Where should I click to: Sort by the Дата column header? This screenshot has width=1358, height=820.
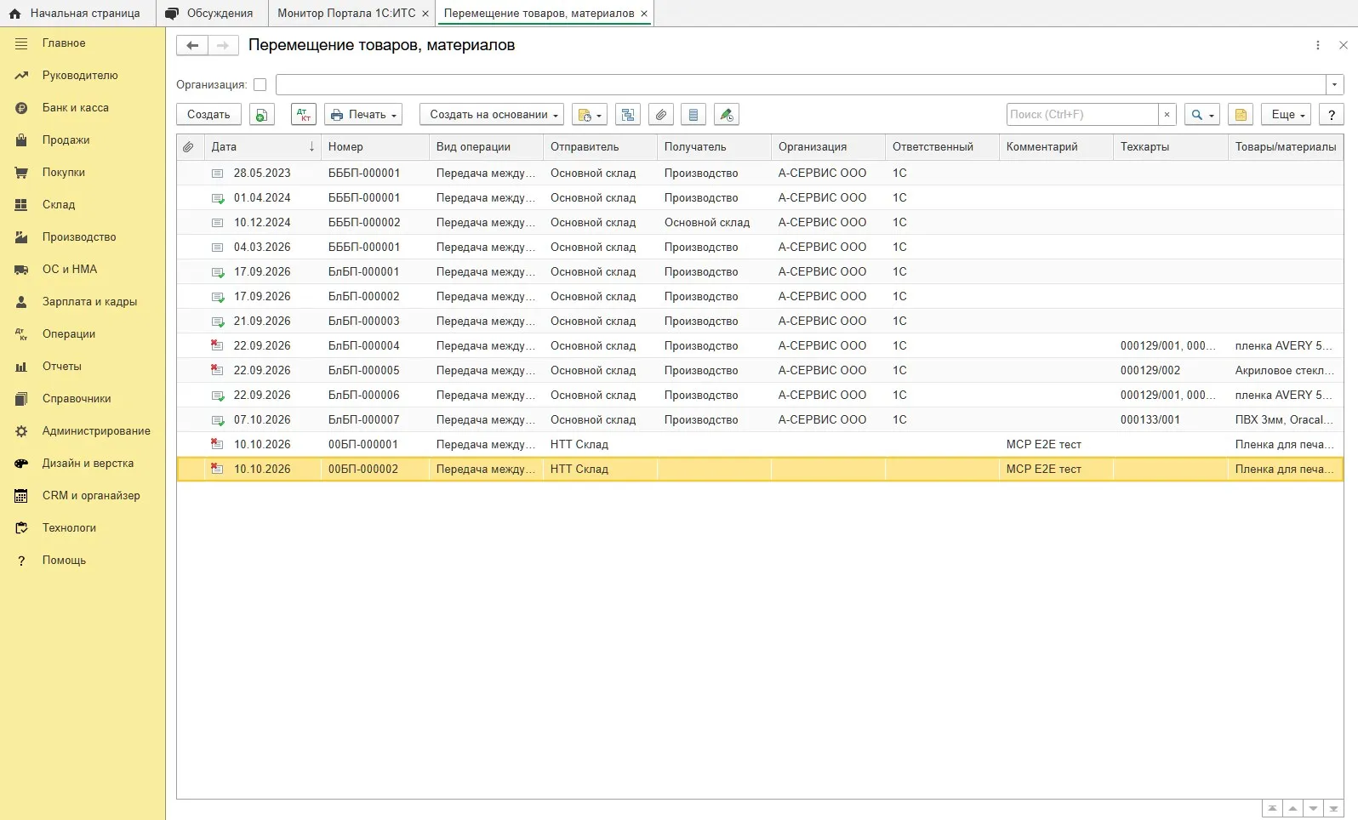(x=262, y=147)
